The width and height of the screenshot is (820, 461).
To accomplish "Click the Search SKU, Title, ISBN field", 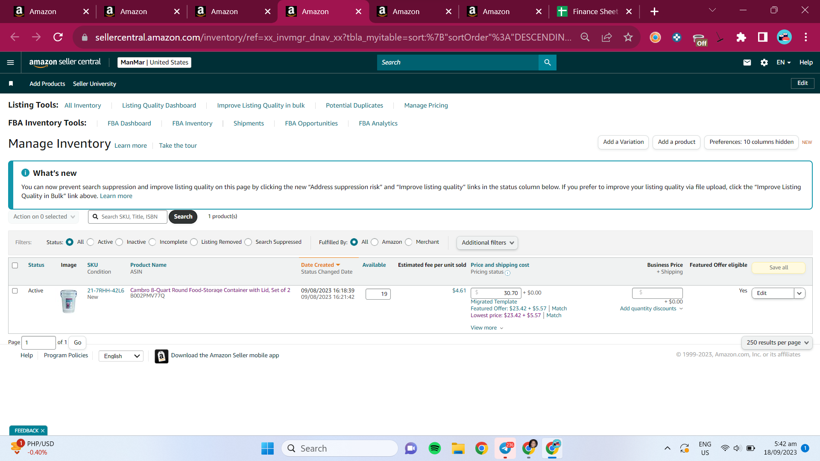I will [x=128, y=217].
